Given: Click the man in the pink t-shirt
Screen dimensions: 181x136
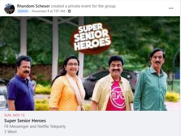Looking at the screenshot, I should 112,83.
